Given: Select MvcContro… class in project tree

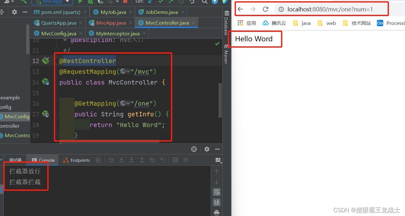Looking at the screenshot, I should [15, 135].
